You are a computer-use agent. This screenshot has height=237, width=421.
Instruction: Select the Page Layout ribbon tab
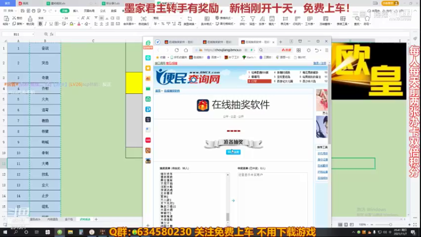click(89, 11)
